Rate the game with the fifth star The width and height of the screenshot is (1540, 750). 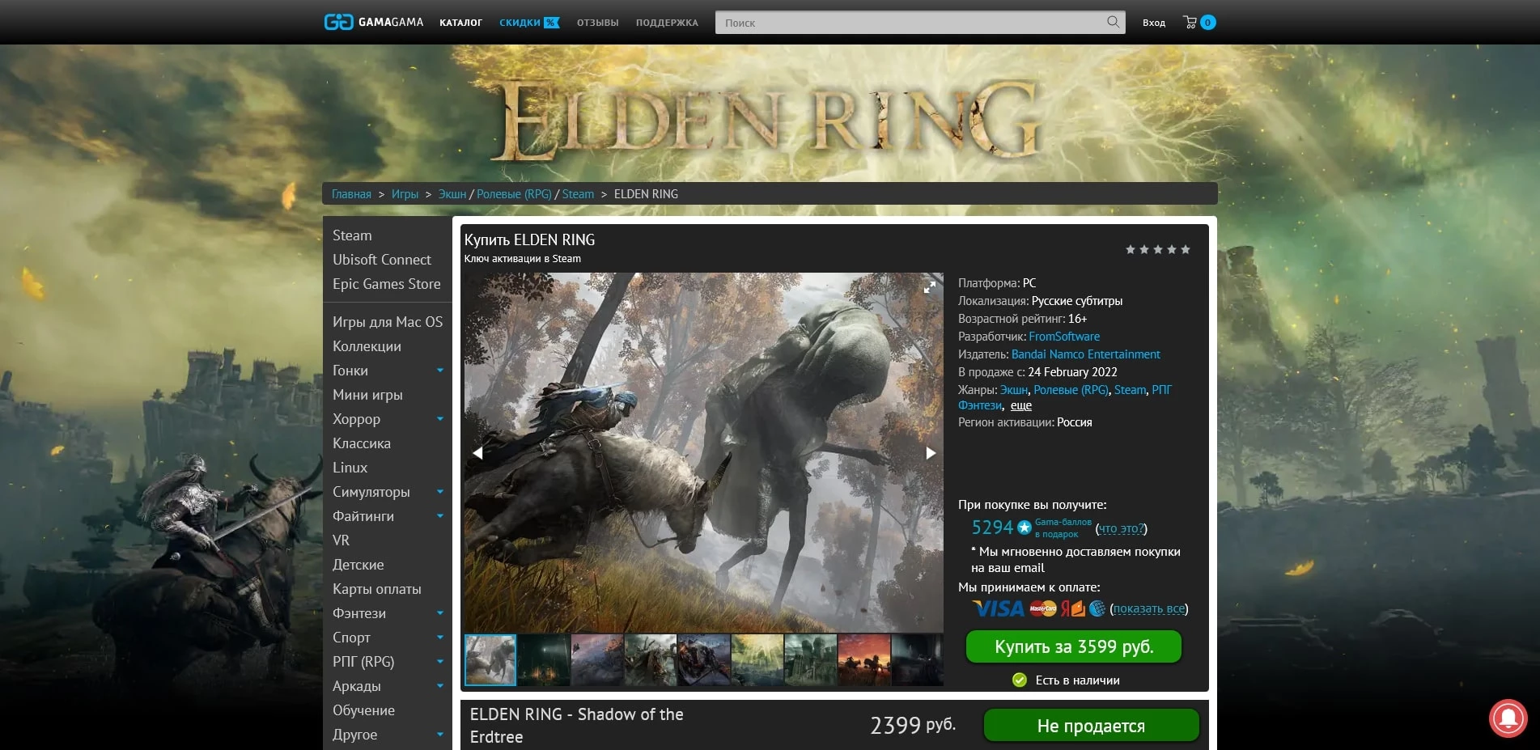tap(1186, 250)
